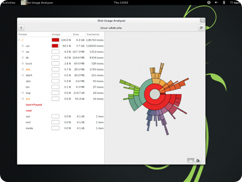Select the bin folder row
242x182 pixels.
60,87
